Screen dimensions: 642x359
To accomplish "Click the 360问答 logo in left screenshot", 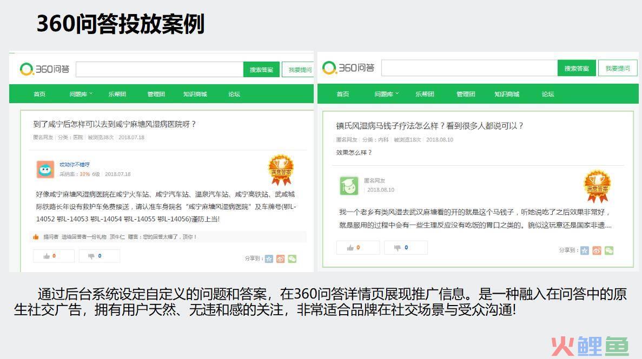I will (x=45, y=69).
